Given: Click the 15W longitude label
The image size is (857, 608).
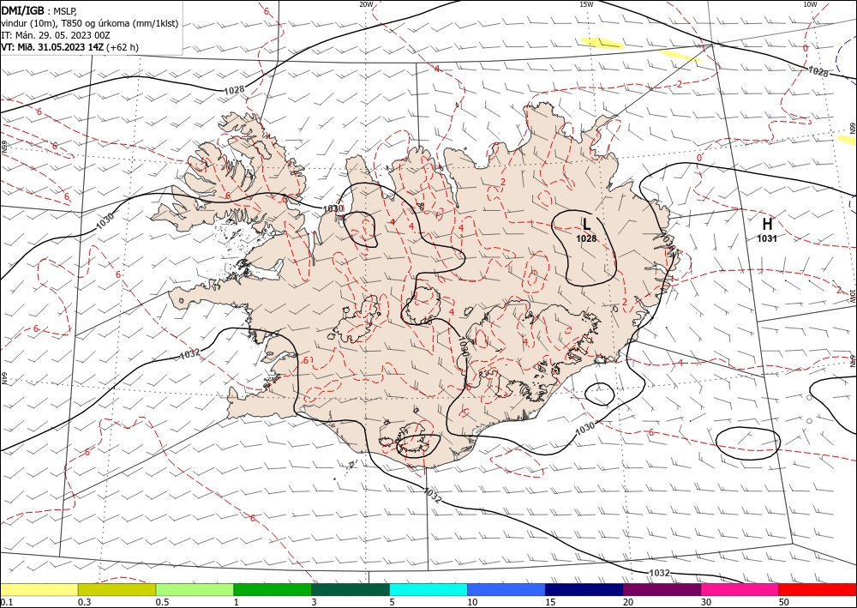Looking at the screenshot, I should pyautogui.click(x=586, y=4).
